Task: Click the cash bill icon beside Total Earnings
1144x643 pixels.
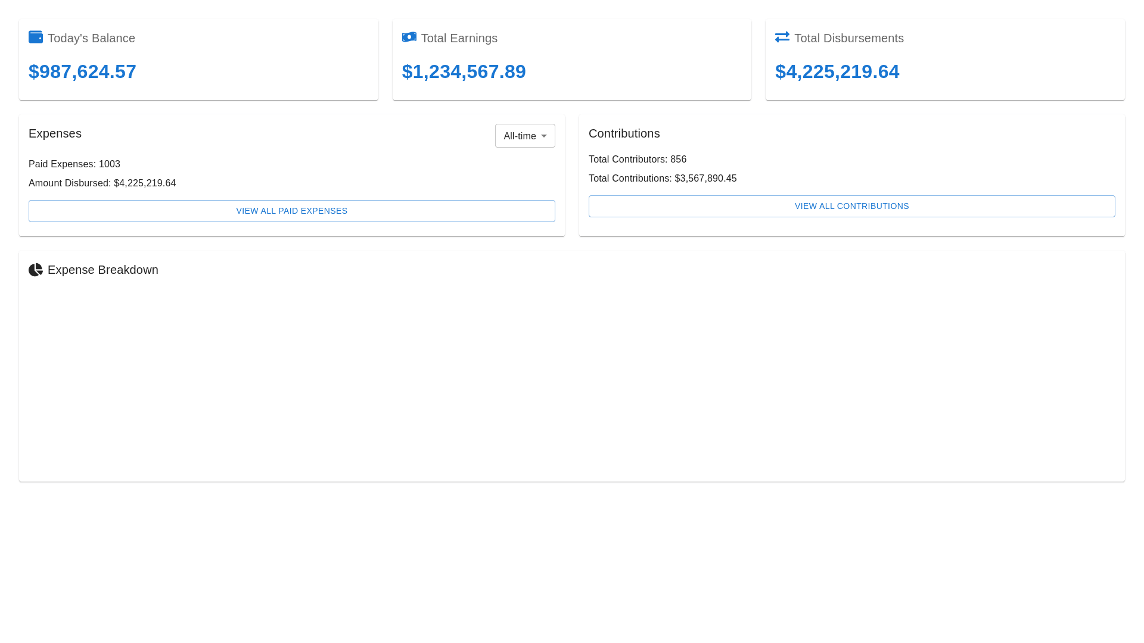Action: (x=409, y=37)
